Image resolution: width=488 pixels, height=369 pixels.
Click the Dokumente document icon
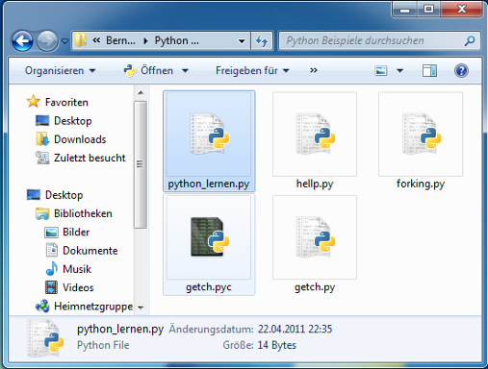click(x=51, y=250)
